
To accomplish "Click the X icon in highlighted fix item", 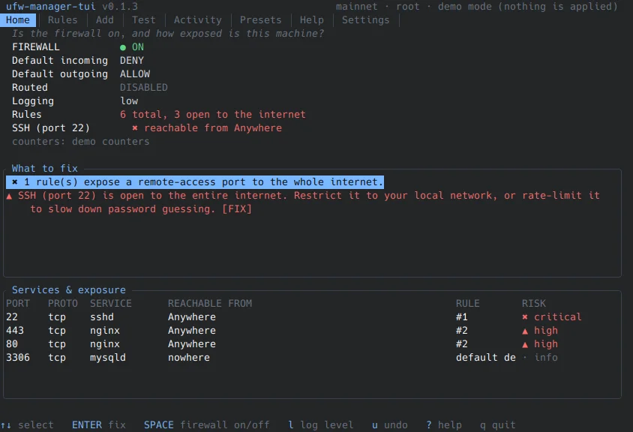I will click(15, 182).
